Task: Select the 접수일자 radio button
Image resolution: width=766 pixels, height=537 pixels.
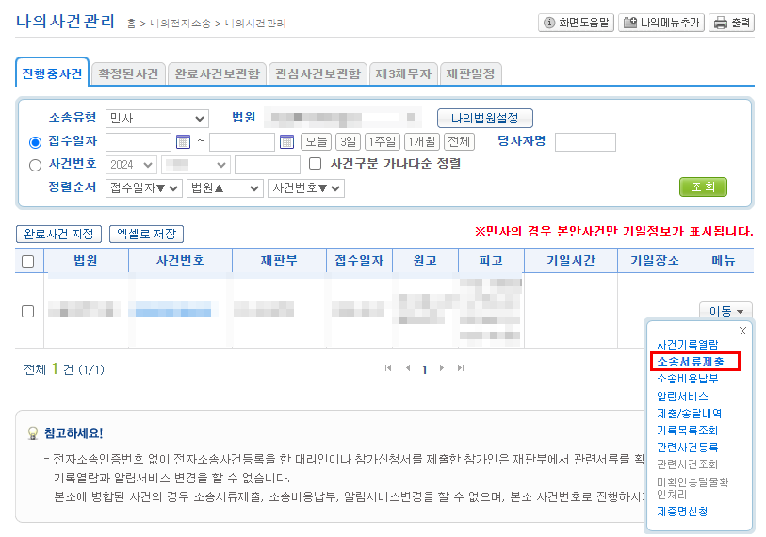Action: tap(36, 142)
